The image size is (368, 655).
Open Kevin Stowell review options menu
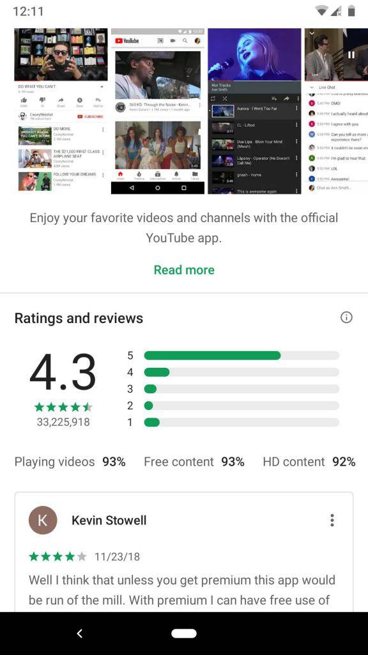[x=332, y=520]
